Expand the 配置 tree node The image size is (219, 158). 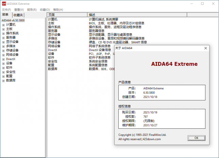click(x=3, y=77)
